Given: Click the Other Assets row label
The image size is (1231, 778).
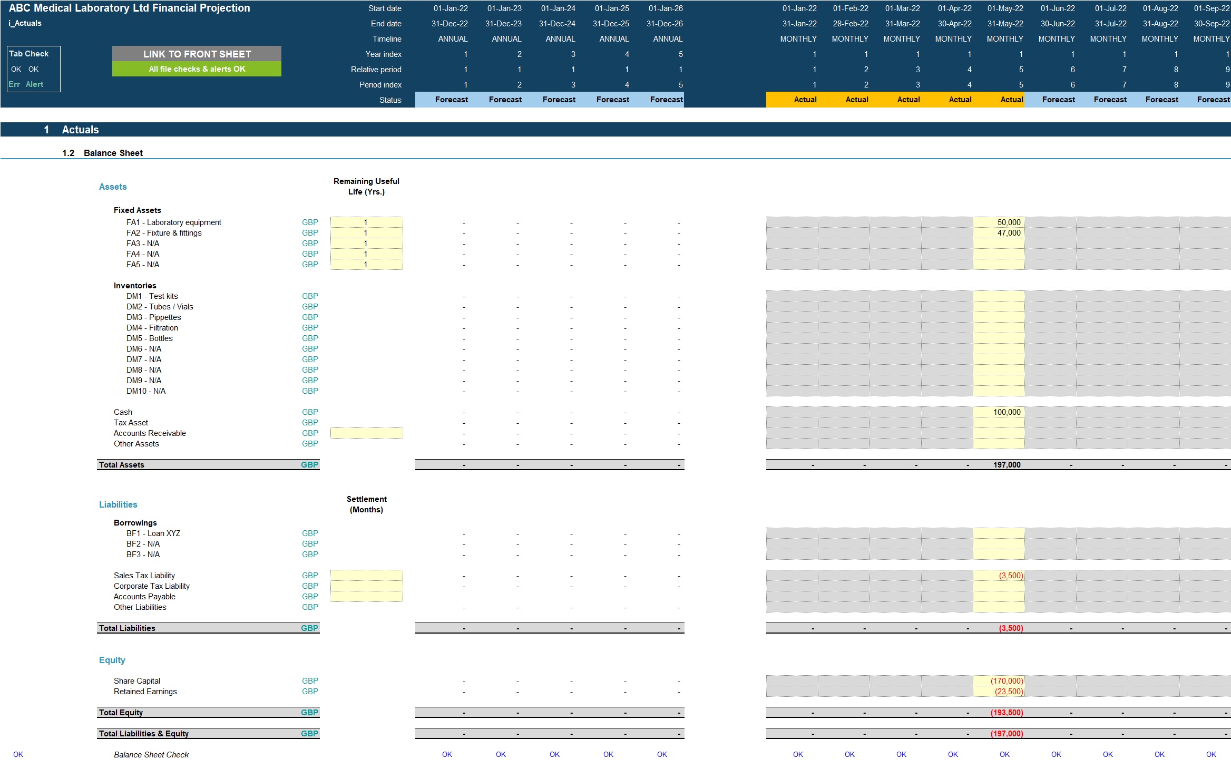Looking at the screenshot, I should [136, 444].
